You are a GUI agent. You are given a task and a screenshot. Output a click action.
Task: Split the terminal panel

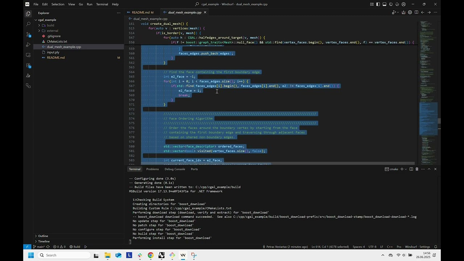411,169
